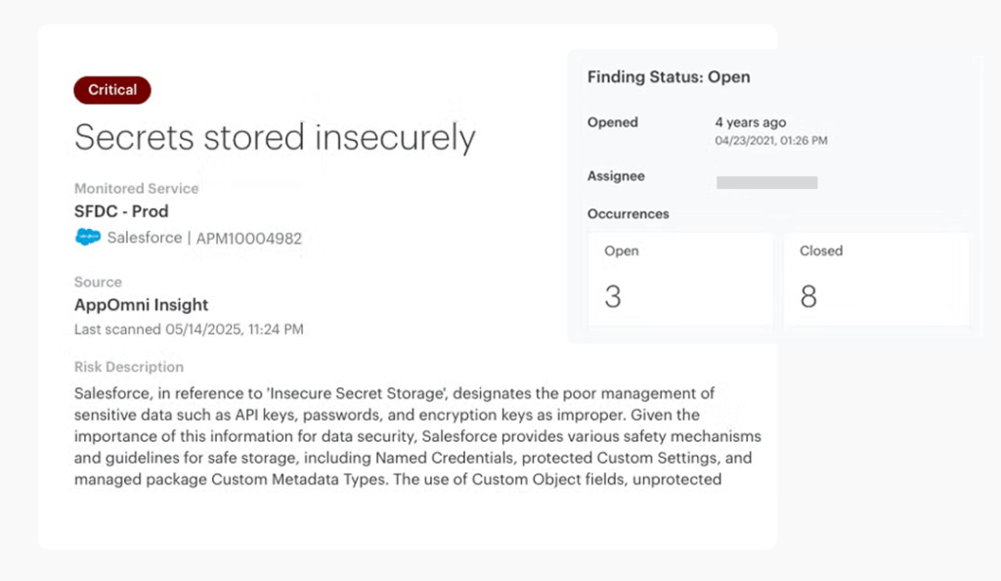
Task: Click the Last scanned 05/14/2025 timestamp
Action: 189,330
